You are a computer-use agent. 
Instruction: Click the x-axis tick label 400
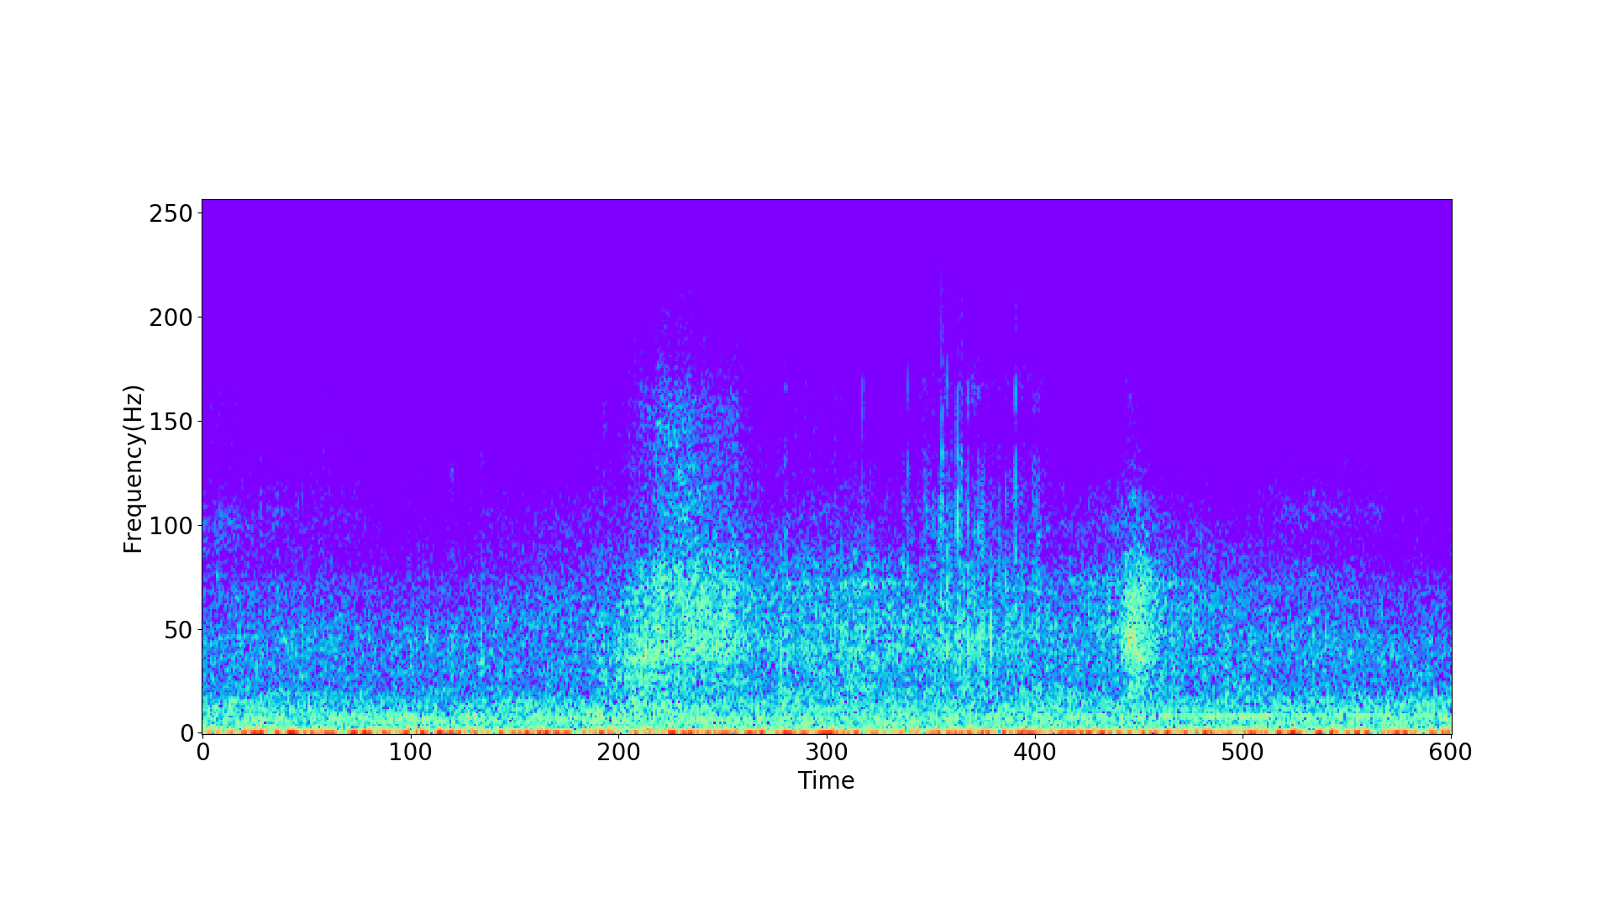point(1035,752)
